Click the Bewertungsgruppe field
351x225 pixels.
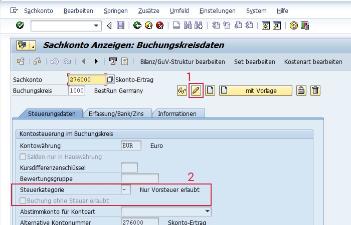[140, 178]
